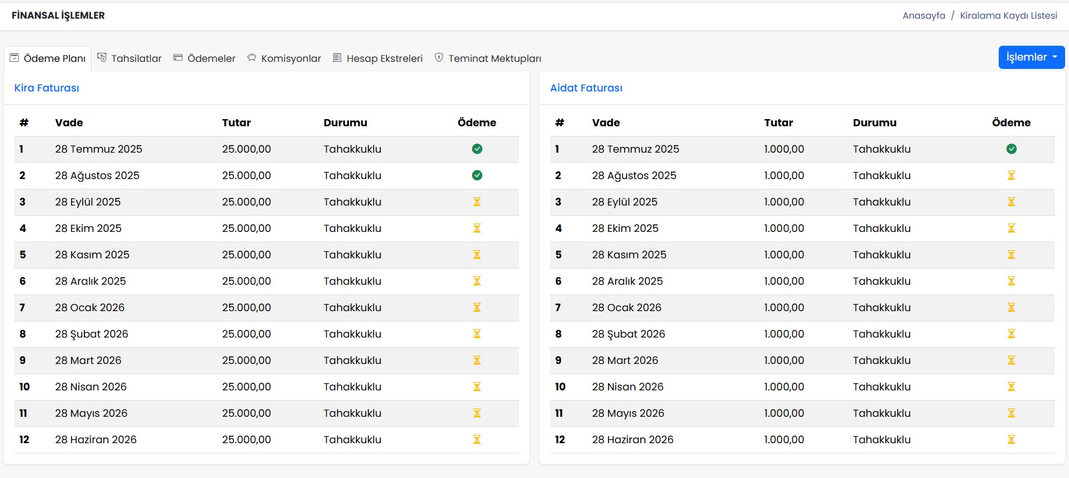Click hourglass icon for Aidat 28 Aralık 2025
The height and width of the screenshot is (478, 1069).
click(1011, 281)
